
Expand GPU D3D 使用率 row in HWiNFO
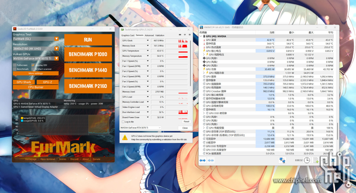204,113
